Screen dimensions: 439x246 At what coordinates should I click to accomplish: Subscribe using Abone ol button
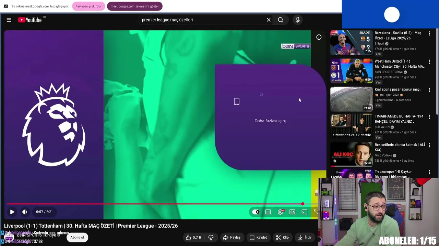(77, 237)
